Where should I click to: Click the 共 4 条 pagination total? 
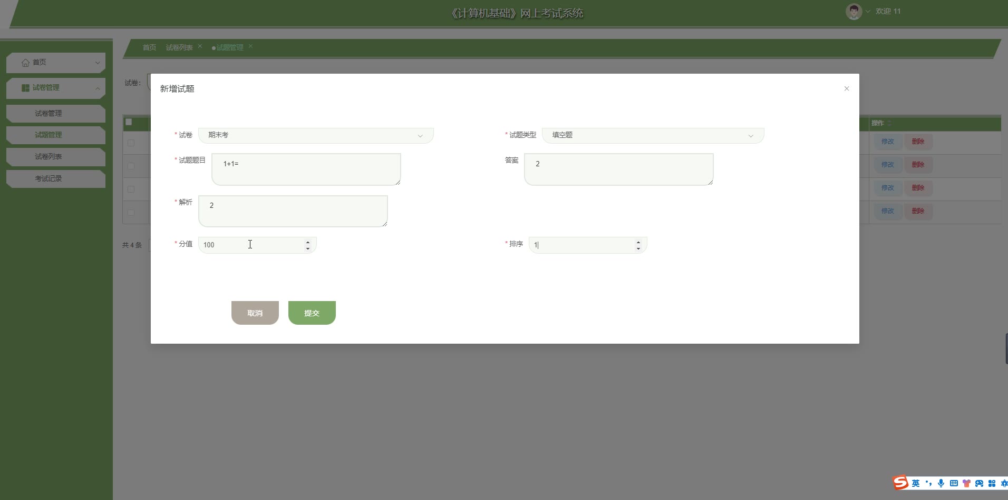click(x=132, y=245)
